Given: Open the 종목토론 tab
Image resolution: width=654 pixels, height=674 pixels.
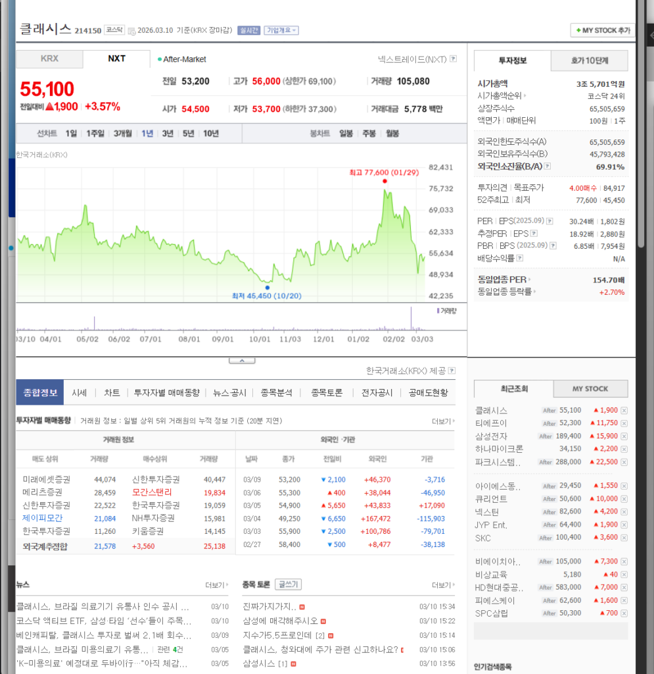Looking at the screenshot, I should coord(327,393).
